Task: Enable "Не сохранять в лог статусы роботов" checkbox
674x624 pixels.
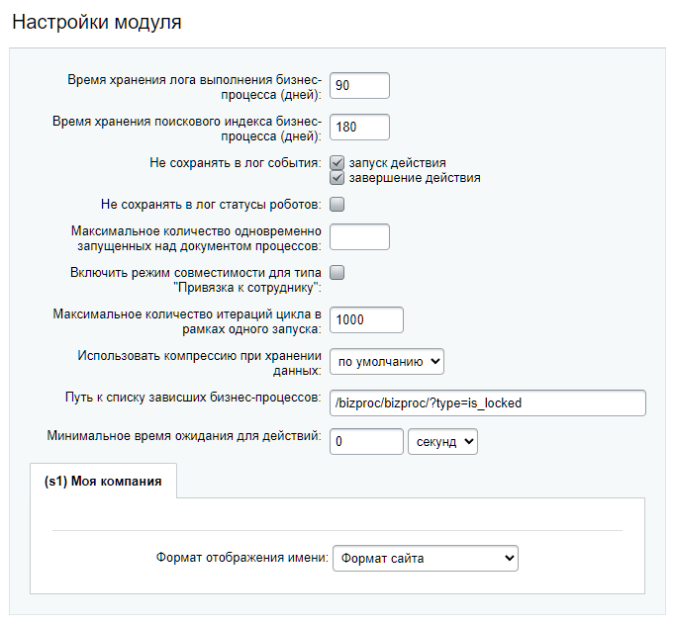Action: pyautogui.click(x=337, y=205)
